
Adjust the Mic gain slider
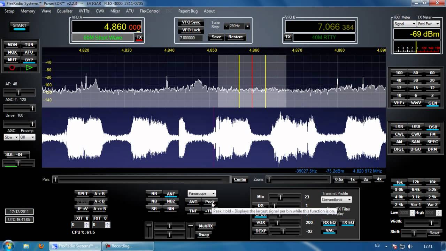[x=284, y=197]
